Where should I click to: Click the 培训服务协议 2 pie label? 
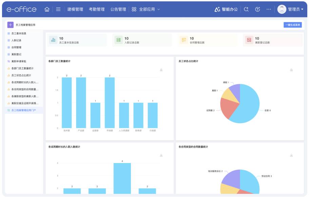pyautogui.click(x=215, y=171)
